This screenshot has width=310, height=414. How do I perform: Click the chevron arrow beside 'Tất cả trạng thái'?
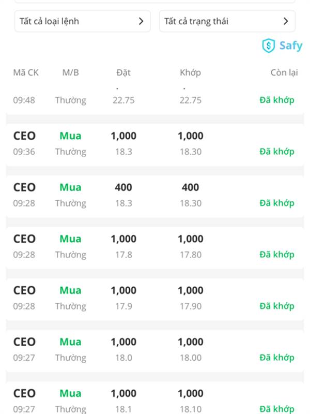coord(286,21)
